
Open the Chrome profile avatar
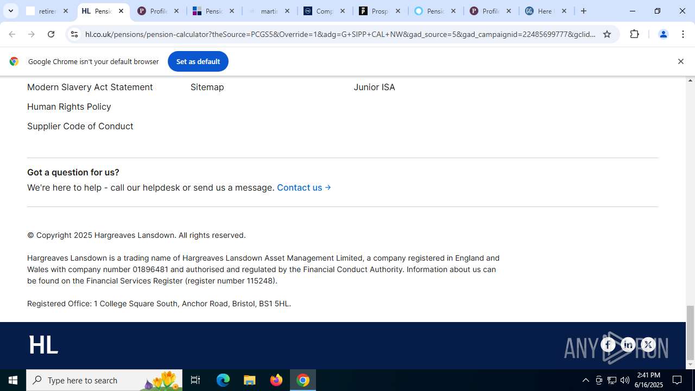click(x=663, y=34)
